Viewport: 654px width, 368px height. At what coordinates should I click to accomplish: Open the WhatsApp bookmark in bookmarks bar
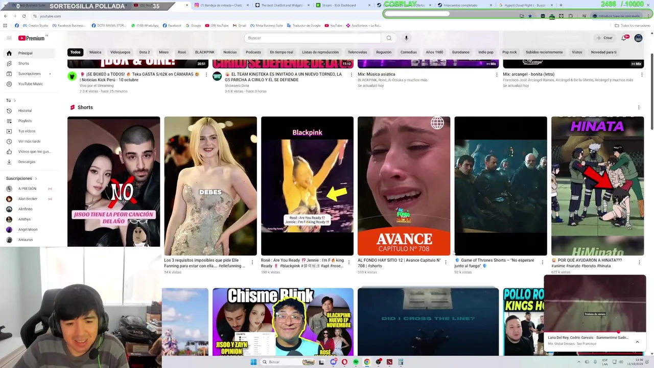click(x=145, y=26)
